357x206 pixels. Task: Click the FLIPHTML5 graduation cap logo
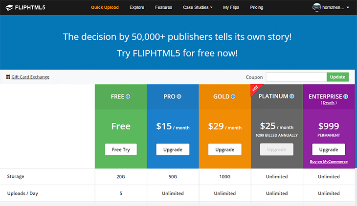(9, 7)
